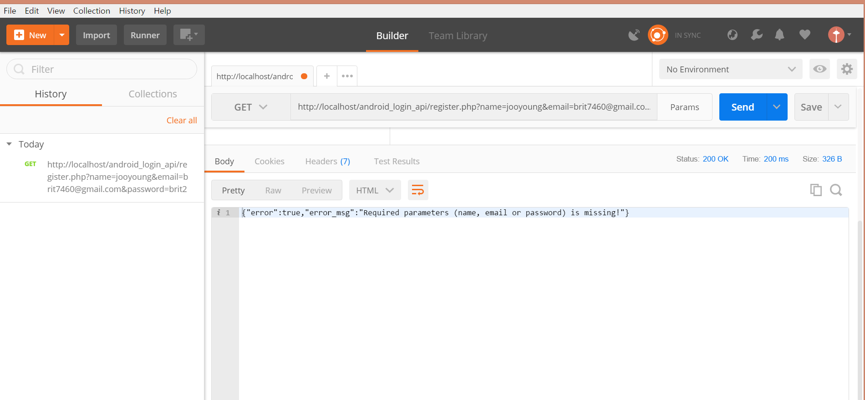Open the File menu
This screenshot has height=400, width=865.
click(10, 10)
